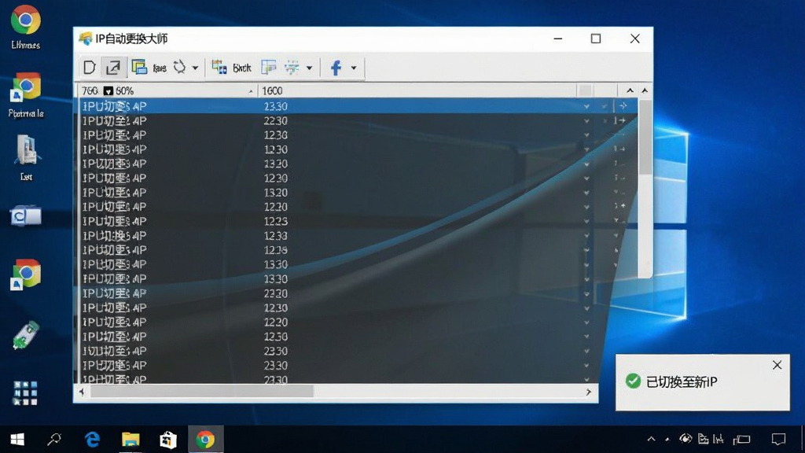Screen dimensions: 805x453
Task: Click the 1600 column header
Action: (x=417, y=91)
